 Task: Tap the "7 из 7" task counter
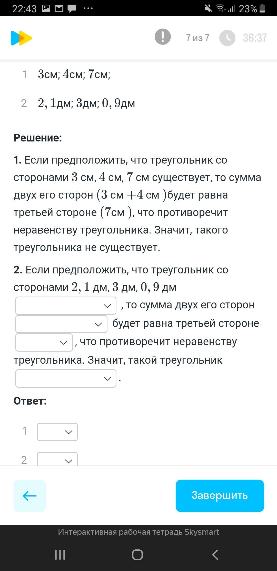click(197, 38)
